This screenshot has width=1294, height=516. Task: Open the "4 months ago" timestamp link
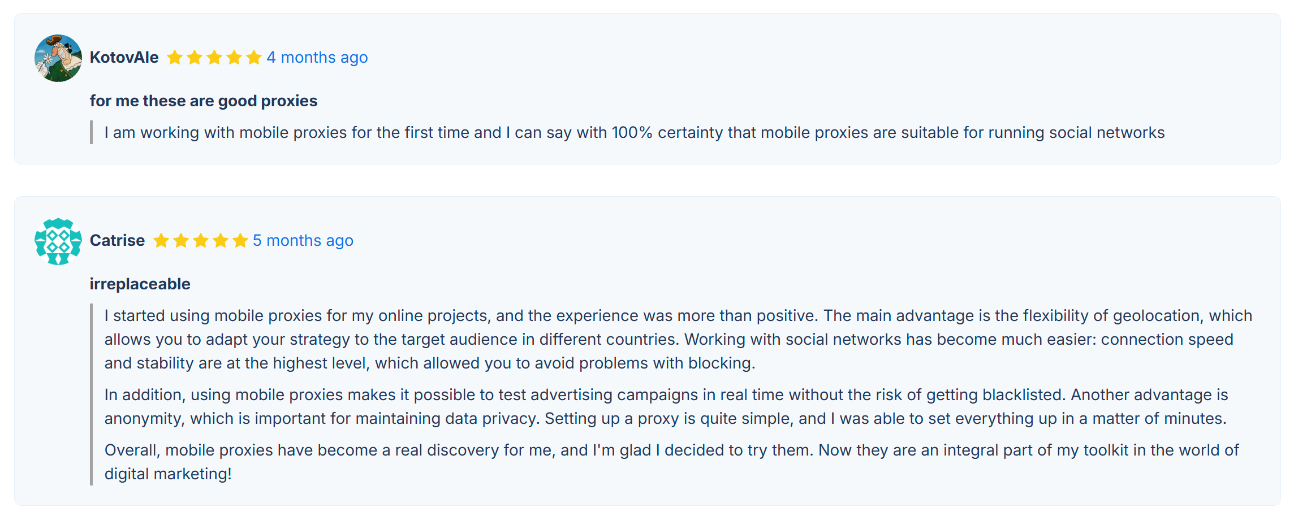pos(317,58)
